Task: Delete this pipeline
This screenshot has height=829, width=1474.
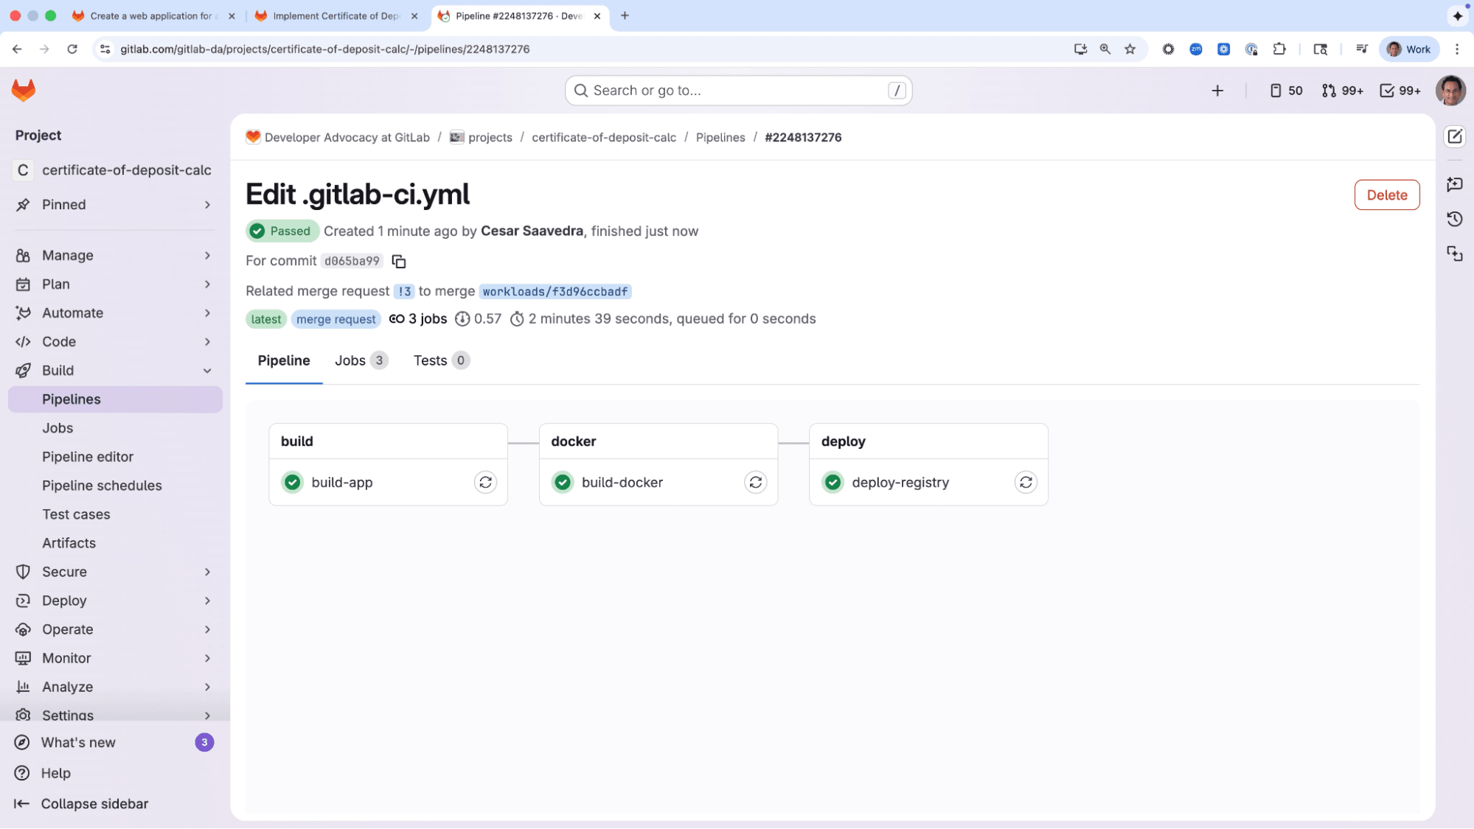Action: tap(1386, 195)
